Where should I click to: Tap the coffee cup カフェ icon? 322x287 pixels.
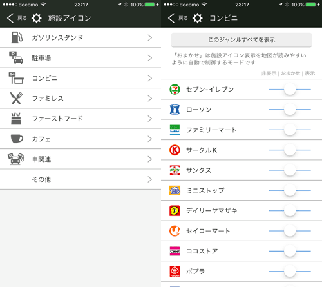tap(17, 139)
